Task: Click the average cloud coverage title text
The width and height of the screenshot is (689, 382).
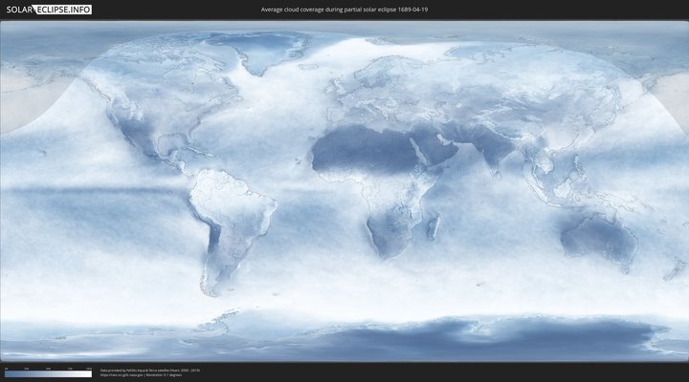Action: (x=344, y=10)
